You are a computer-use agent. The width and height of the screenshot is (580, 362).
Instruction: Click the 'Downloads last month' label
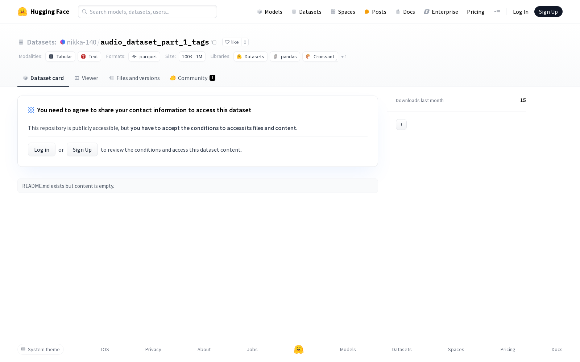(420, 100)
